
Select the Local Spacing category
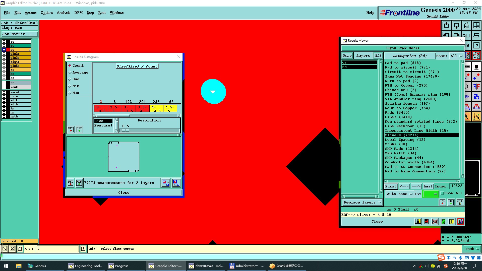405,140
